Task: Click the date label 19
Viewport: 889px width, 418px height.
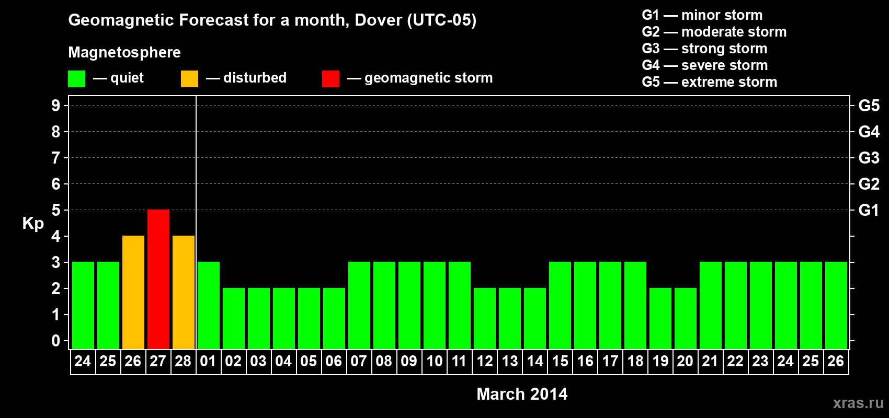Action: 660,362
